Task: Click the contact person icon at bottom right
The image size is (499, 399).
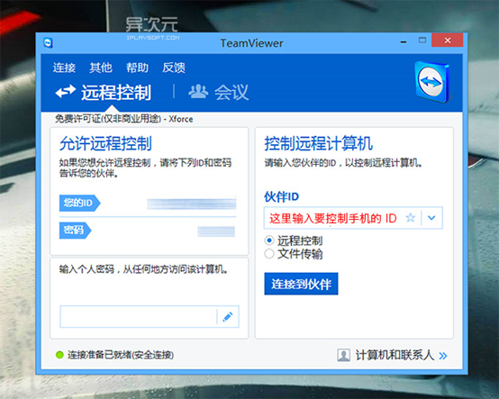Action: pyautogui.click(x=344, y=355)
